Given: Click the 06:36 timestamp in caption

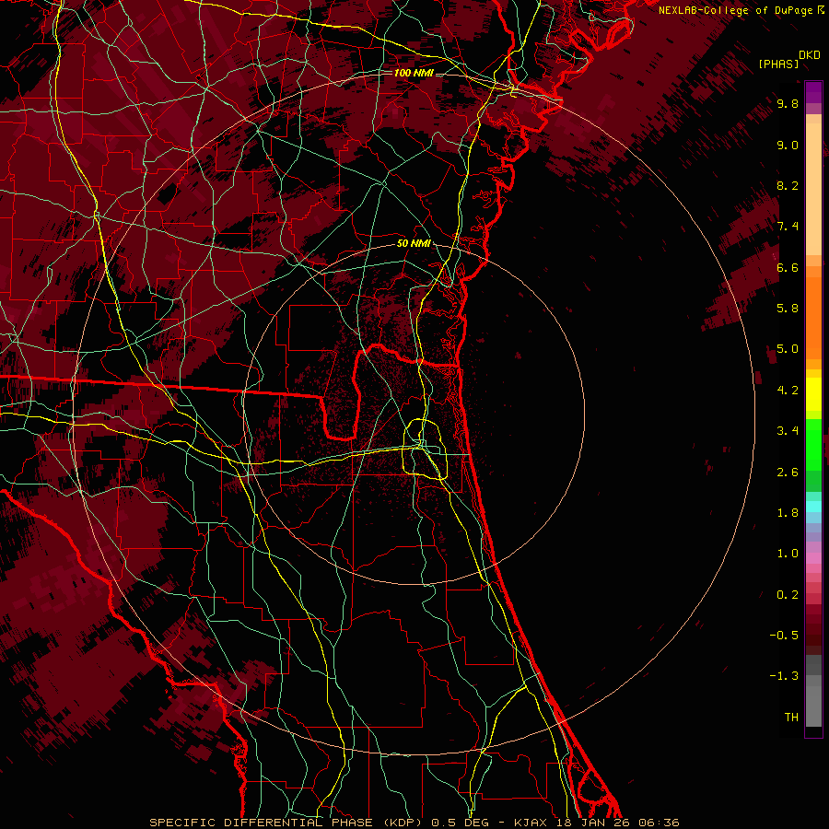Looking at the screenshot, I should [x=659, y=823].
